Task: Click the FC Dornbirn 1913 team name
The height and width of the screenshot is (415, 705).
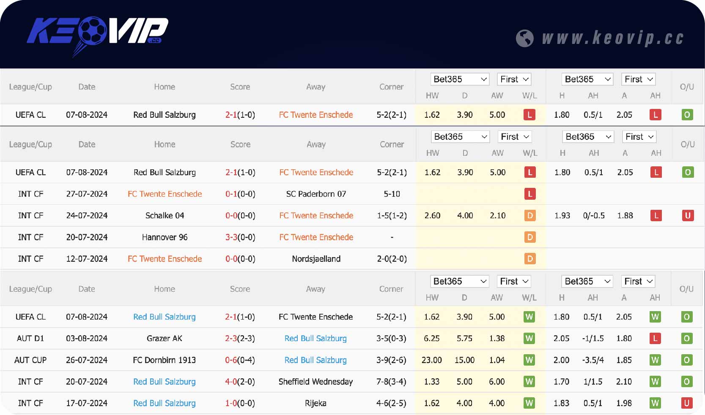Action: [x=165, y=360]
